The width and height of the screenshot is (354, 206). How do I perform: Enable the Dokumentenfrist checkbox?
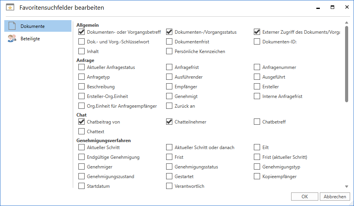[169, 42]
